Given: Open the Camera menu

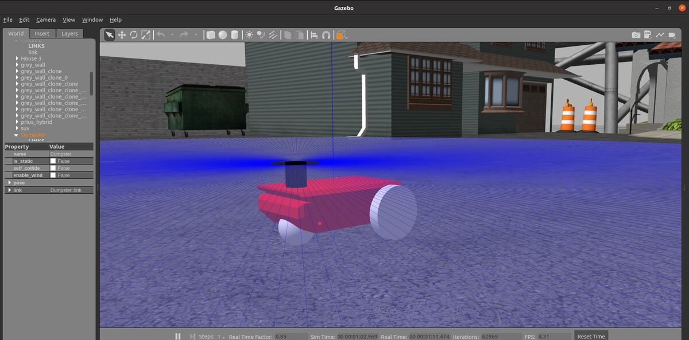Looking at the screenshot, I should point(46,19).
